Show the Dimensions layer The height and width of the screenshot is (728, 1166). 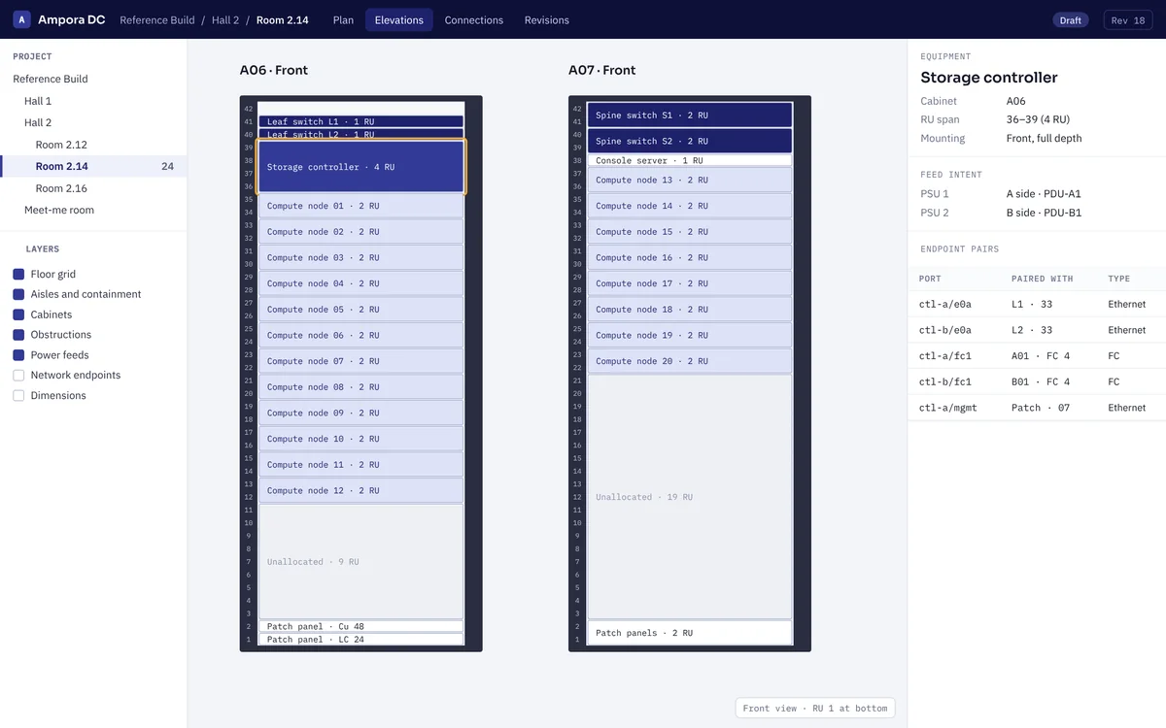pos(18,396)
